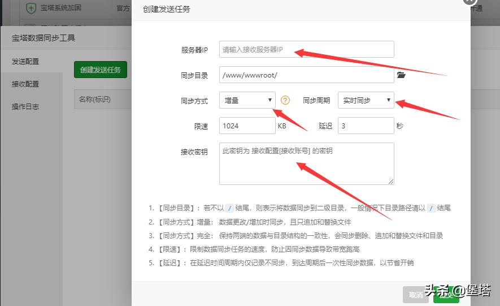Click the 宝塔系统加固 plugin name
500x306 pixels.
tap(60, 8)
